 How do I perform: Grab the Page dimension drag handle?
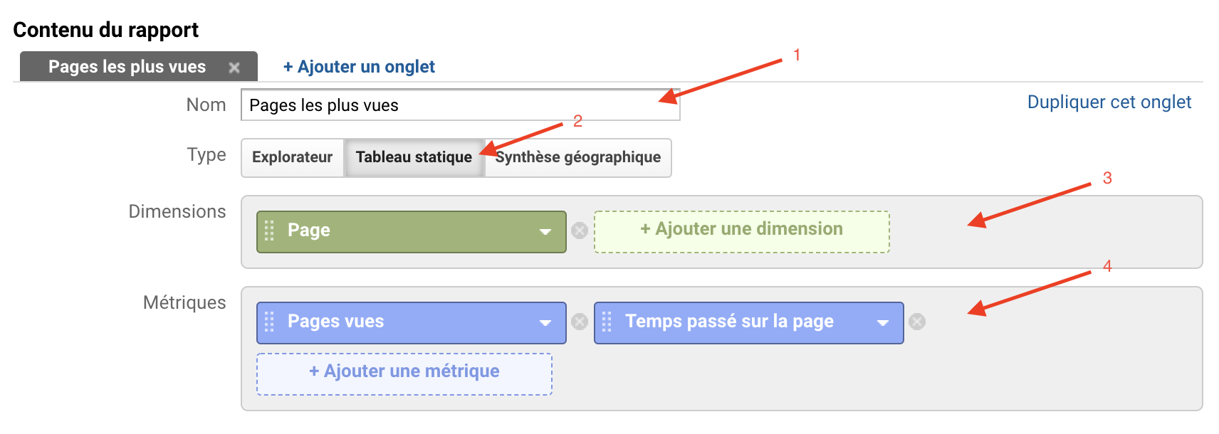click(269, 231)
